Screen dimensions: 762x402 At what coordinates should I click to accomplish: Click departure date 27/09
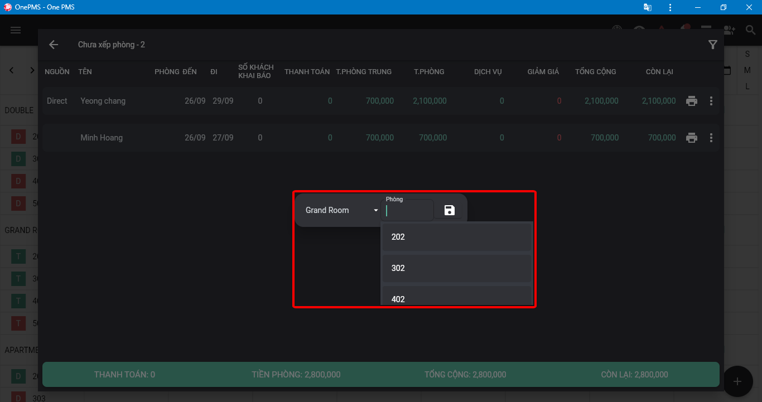tap(223, 138)
